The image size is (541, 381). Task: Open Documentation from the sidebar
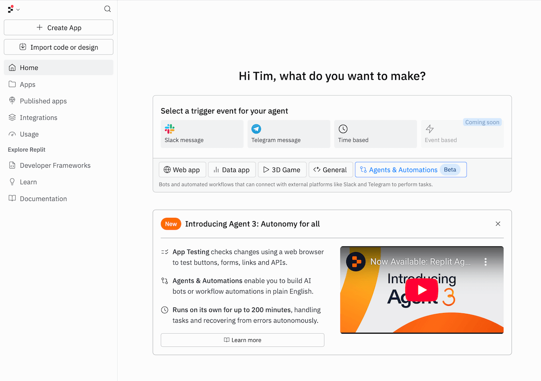click(x=43, y=199)
